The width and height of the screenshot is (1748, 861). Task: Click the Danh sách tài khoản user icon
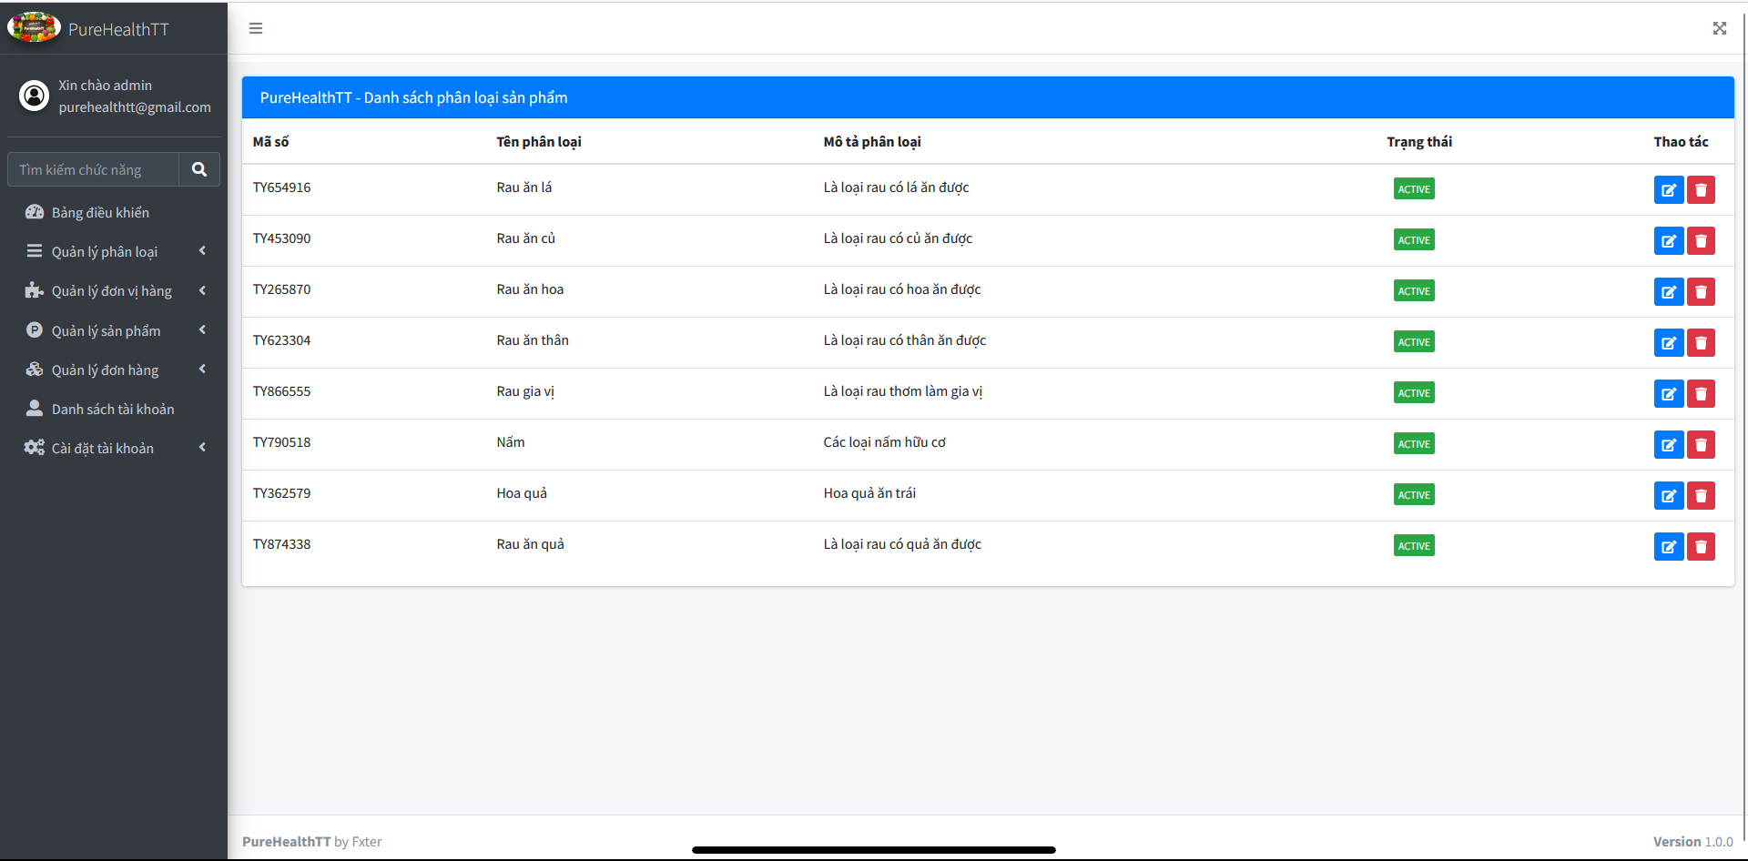point(35,409)
